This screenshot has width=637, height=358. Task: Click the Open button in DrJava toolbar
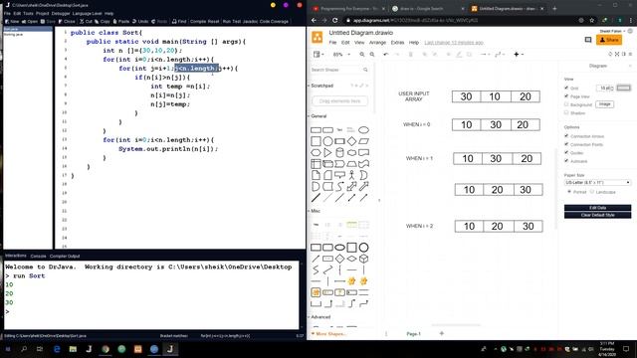(30, 22)
